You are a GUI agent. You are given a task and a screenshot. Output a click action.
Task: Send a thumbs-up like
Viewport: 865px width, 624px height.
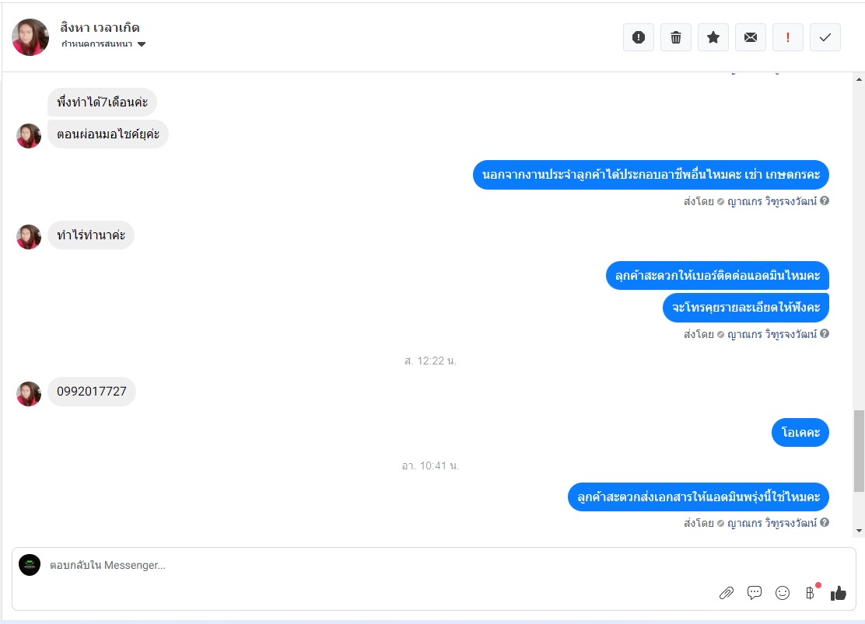click(x=838, y=593)
